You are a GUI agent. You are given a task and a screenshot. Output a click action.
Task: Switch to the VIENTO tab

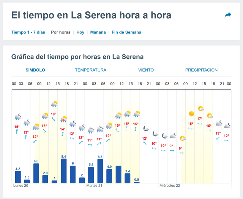[x=146, y=70]
